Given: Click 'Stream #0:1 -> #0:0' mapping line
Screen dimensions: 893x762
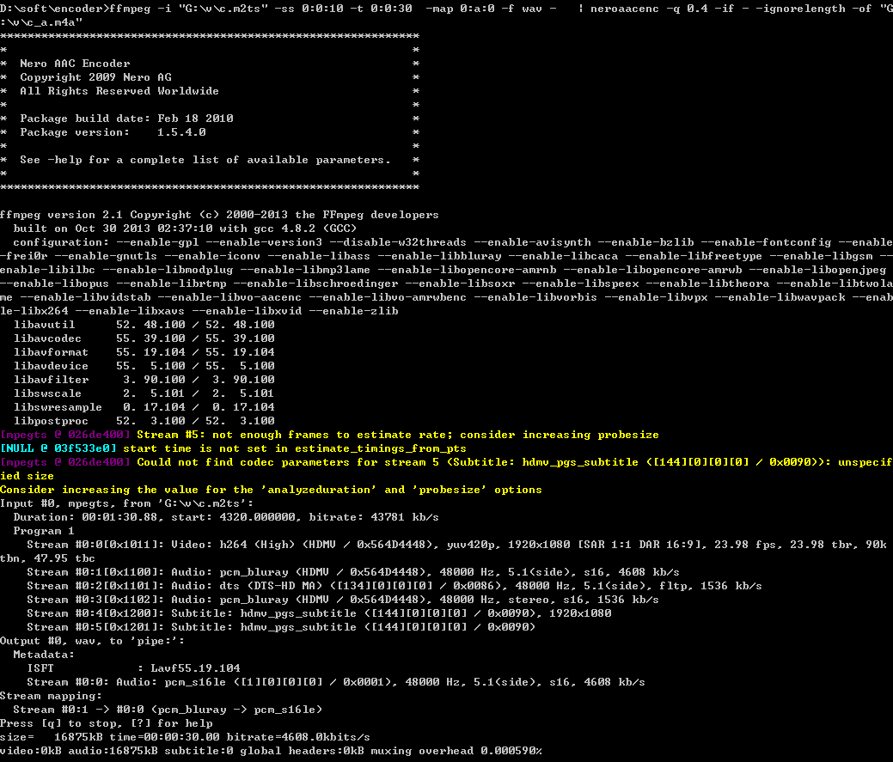Looking at the screenshot, I should tap(168, 710).
